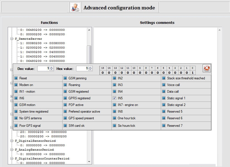Toggle IN7 - engine on checkbox
Viewport: 230px width, 167px height.
pos(114,105)
